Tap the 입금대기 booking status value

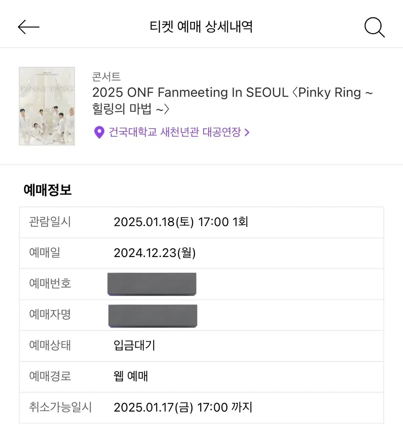click(134, 345)
